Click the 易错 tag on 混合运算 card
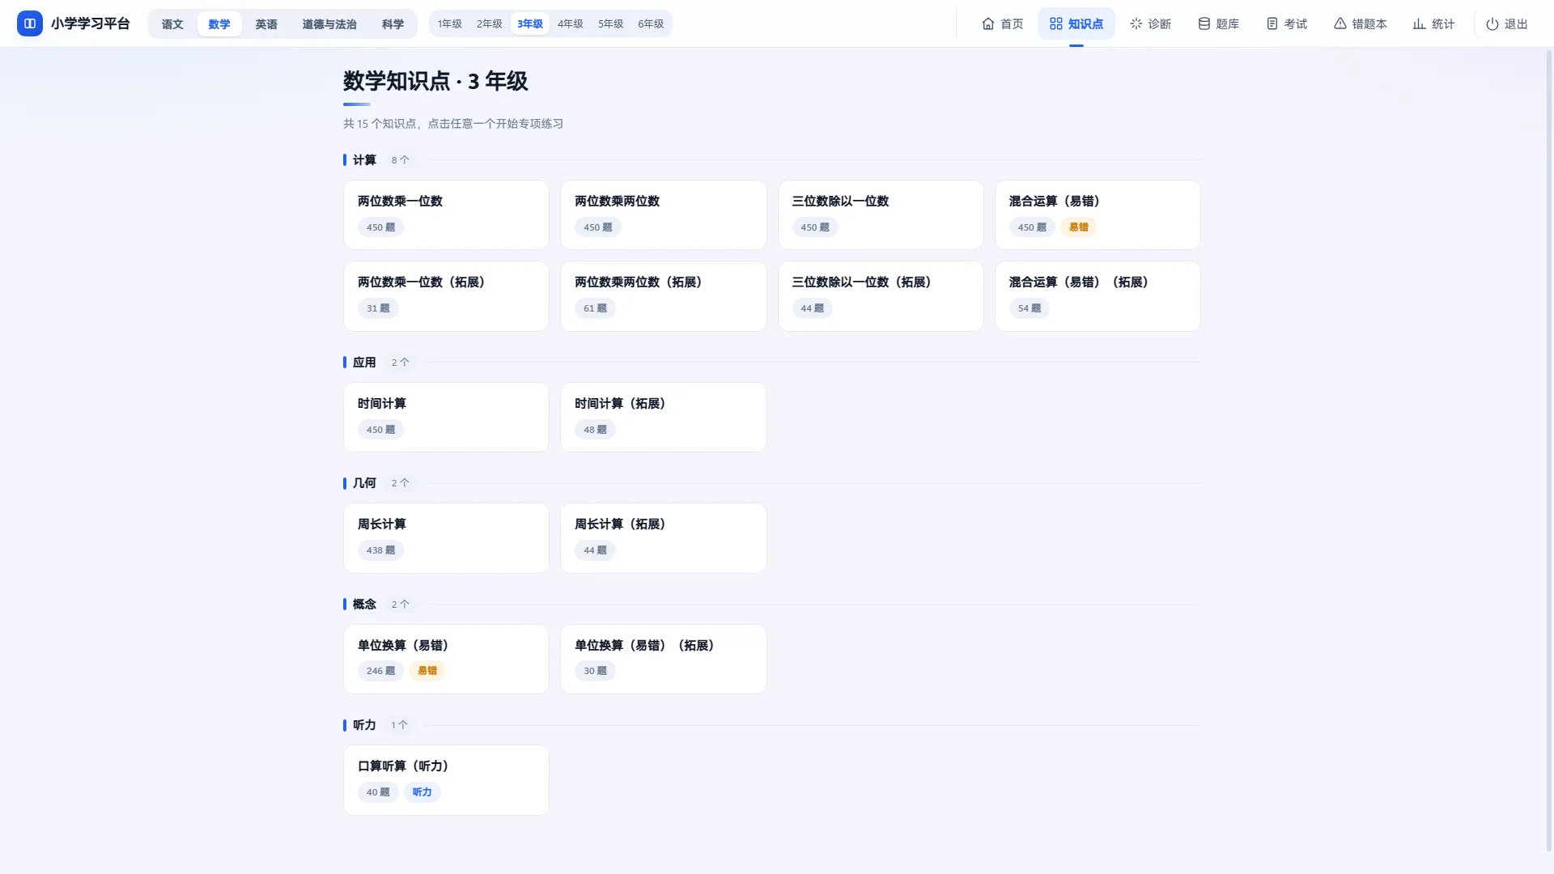 pos(1078,227)
